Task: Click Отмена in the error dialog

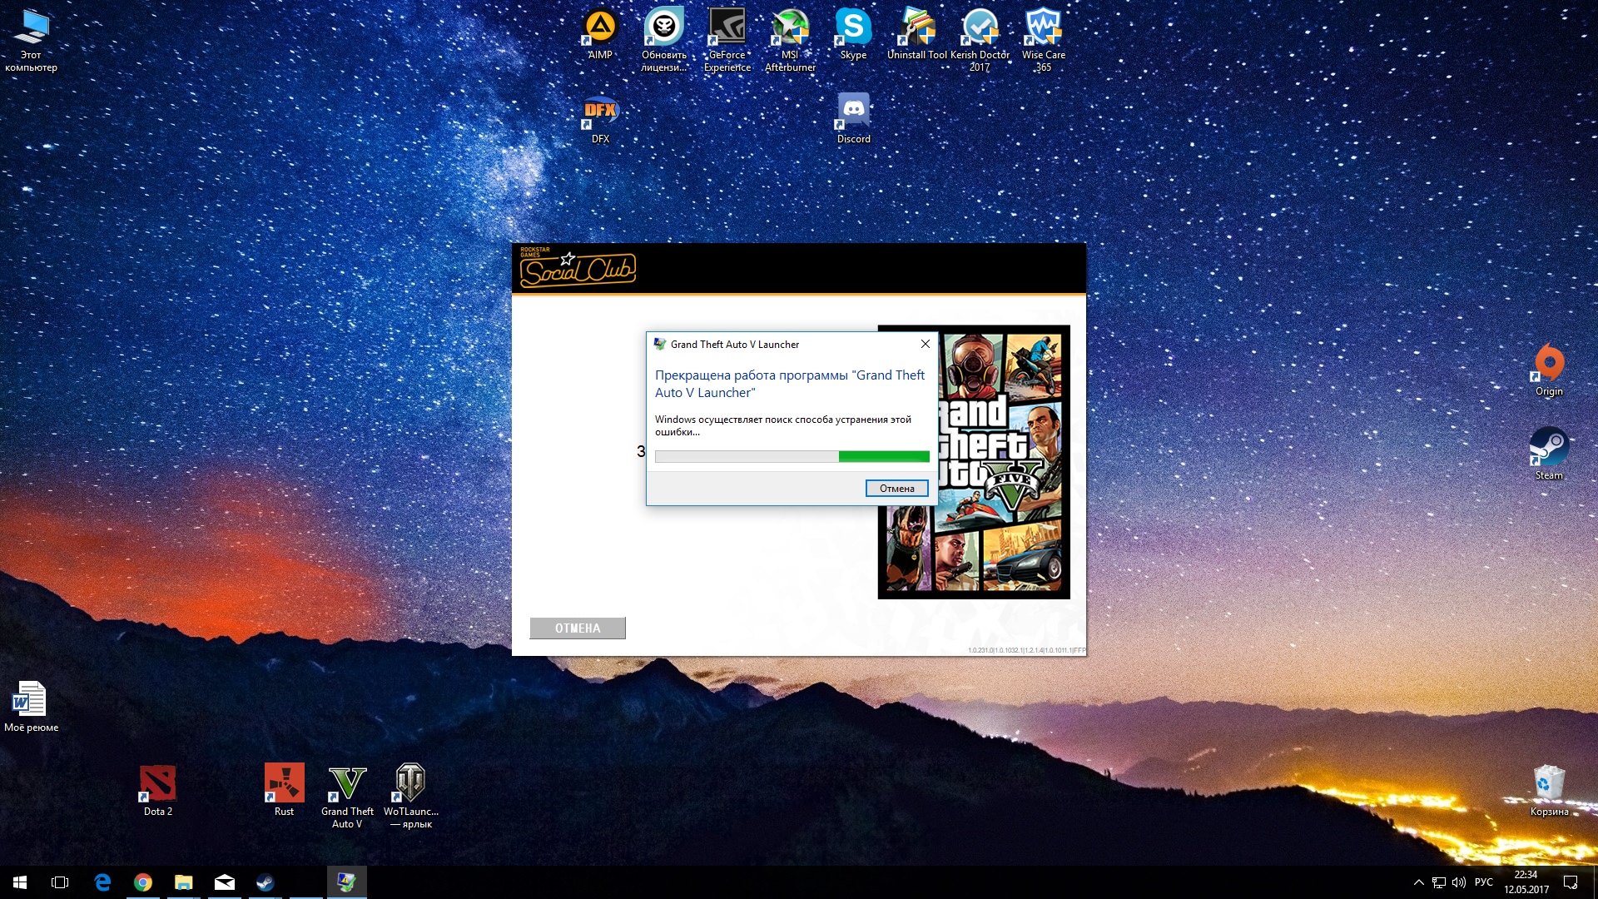Action: point(896,489)
